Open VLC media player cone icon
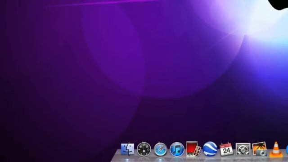This screenshot has width=288, height=162. click(276, 149)
